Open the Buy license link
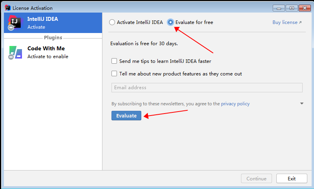 [x=287, y=22]
